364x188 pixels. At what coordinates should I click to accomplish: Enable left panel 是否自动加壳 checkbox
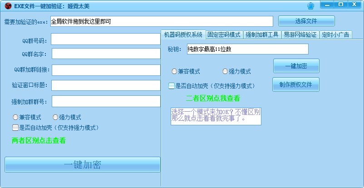15,128
